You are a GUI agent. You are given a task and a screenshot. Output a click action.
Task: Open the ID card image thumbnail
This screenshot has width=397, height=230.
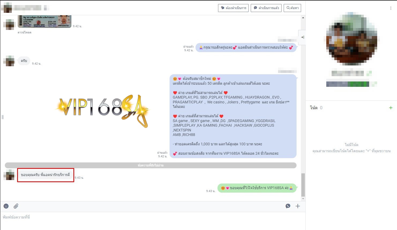tap(44, 21)
